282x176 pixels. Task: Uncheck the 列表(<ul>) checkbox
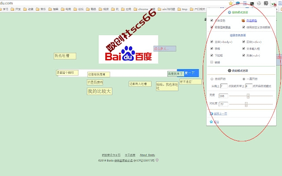pyautogui.click(x=244, y=55)
